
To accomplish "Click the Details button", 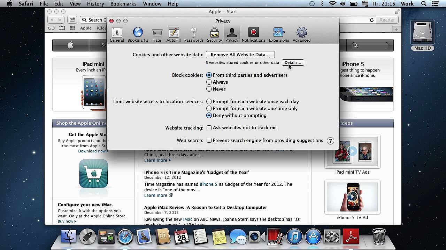I will [293, 62].
